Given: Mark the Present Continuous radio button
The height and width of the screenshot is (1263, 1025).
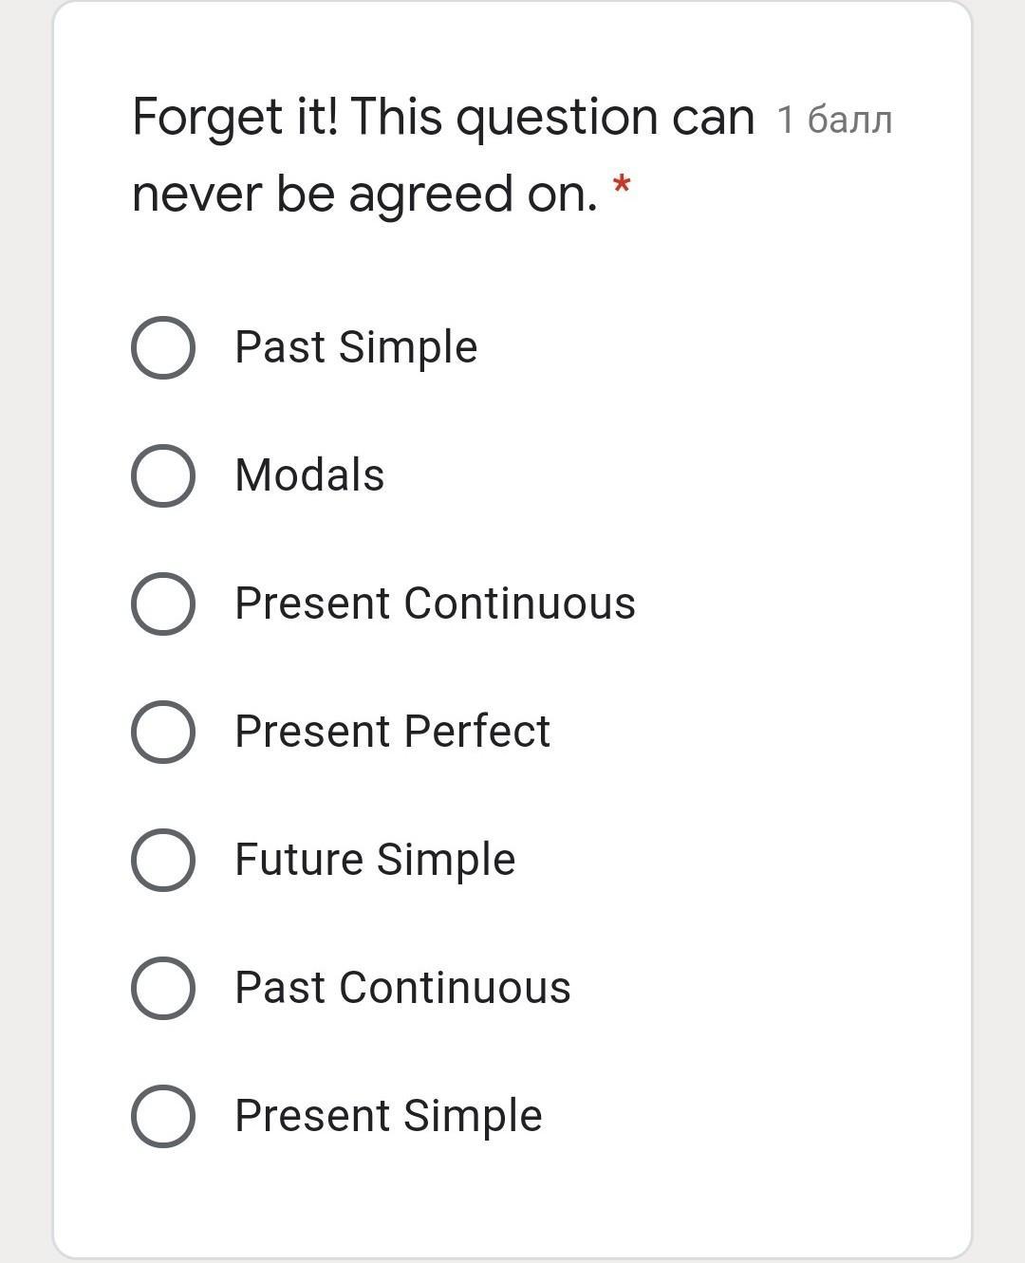Looking at the screenshot, I should [163, 604].
